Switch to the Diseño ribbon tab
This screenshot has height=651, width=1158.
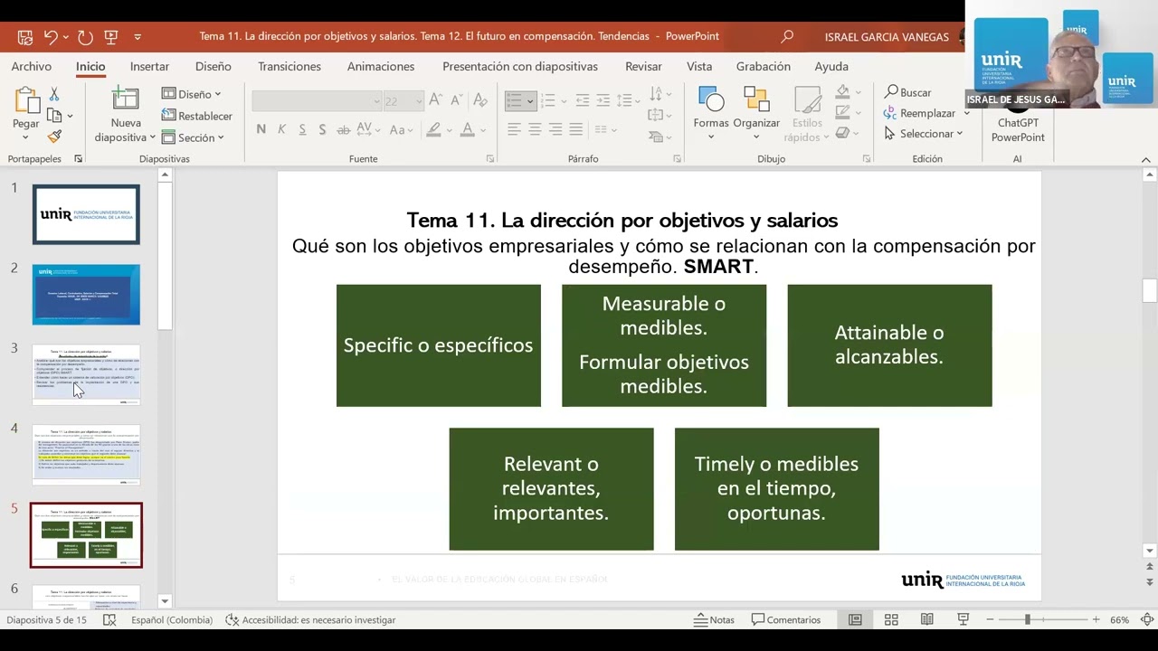(214, 66)
